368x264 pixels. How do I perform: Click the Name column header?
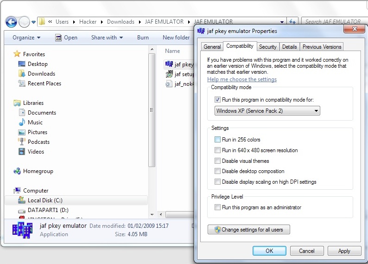[x=172, y=51]
